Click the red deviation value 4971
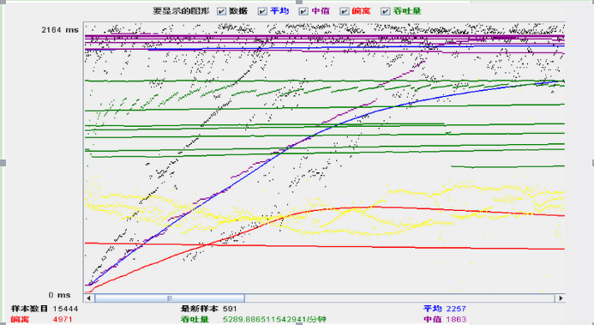 tap(63, 319)
